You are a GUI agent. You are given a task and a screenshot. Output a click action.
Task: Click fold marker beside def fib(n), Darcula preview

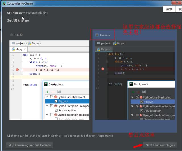point(107,54)
